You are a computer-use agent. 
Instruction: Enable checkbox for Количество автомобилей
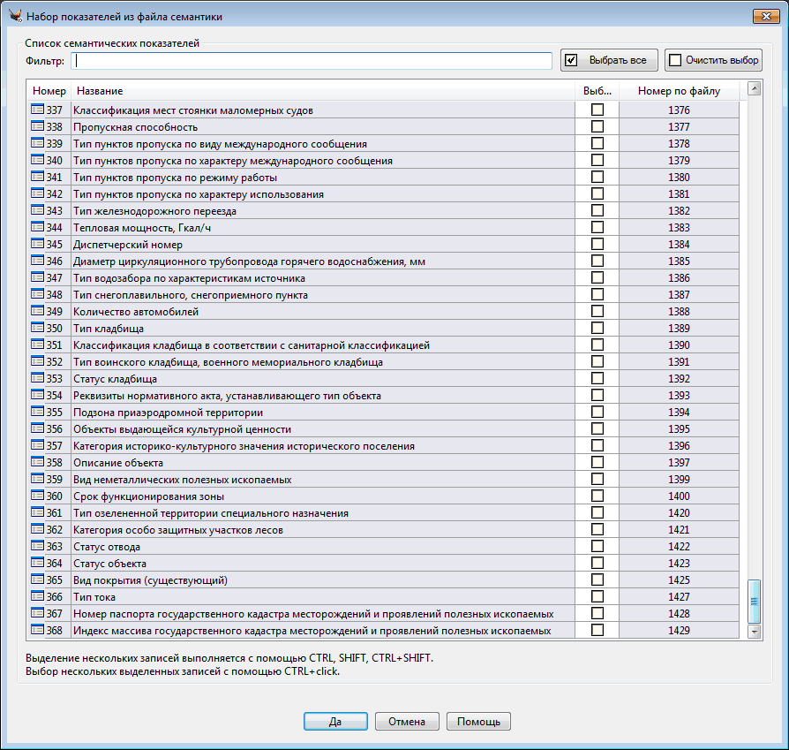pos(597,312)
